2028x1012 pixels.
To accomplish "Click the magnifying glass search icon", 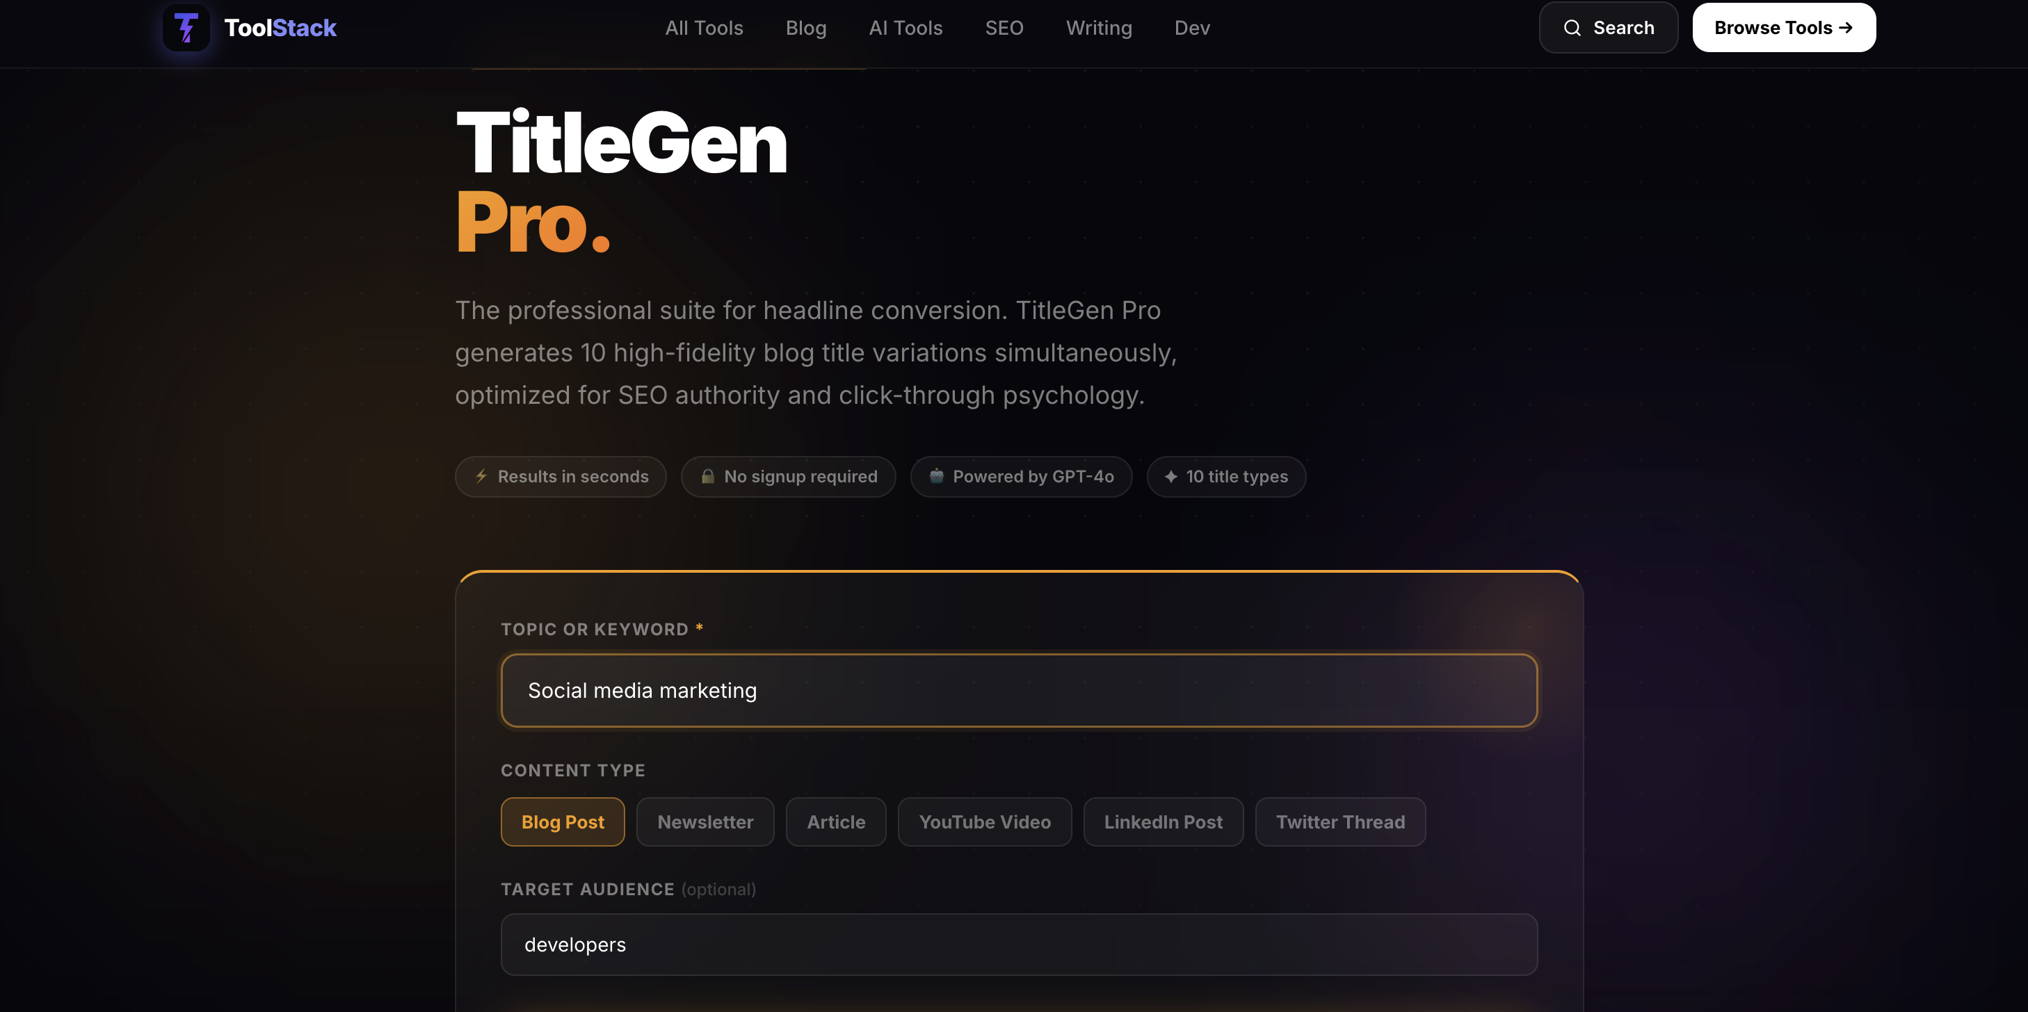I will (x=1572, y=28).
